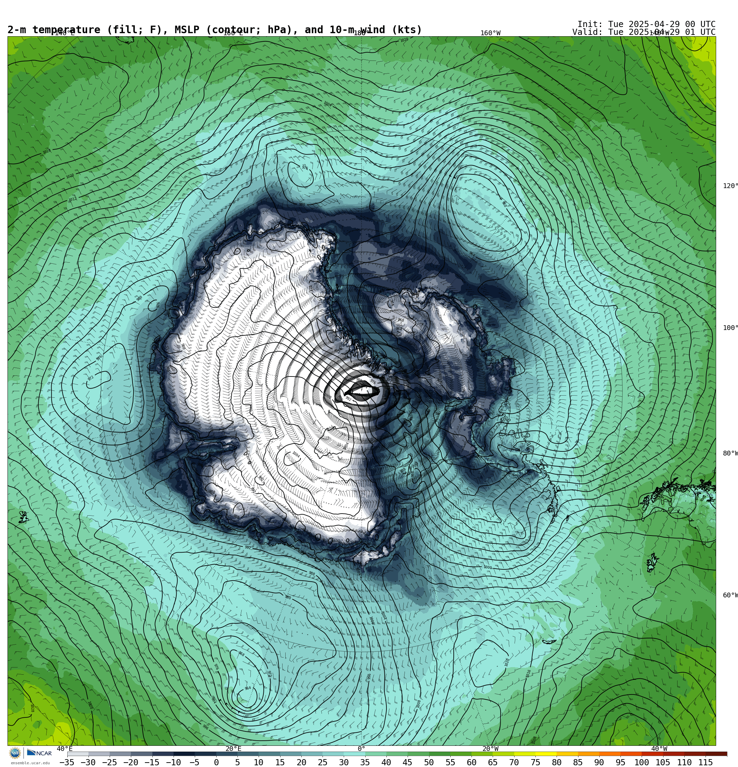This screenshot has width=738, height=767.
Task: Click the NCAR logo
Action: (x=40, y=753)
